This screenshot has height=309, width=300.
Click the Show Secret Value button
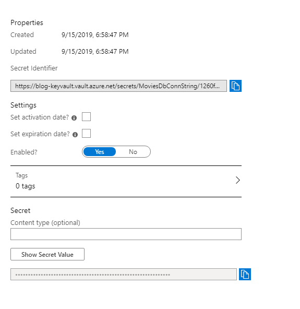tap(47, 254)
